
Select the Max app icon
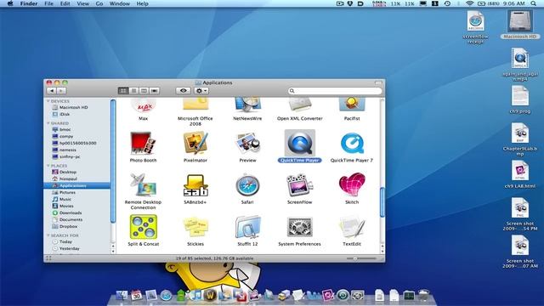pos(144,105)
